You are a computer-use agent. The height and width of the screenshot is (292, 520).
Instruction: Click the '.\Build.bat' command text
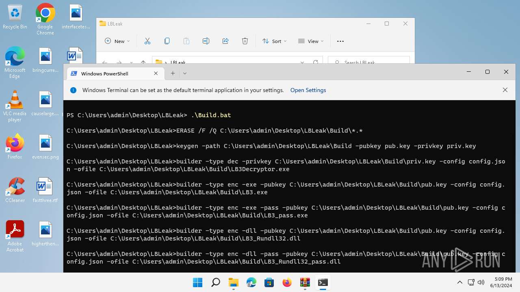[211, 115]
